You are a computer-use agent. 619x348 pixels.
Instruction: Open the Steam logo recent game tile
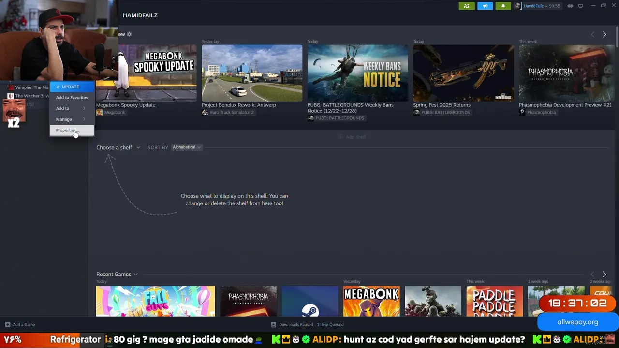click(310, 301)
